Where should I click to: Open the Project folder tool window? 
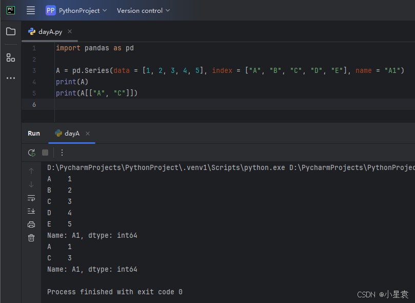tap(11, 31)
